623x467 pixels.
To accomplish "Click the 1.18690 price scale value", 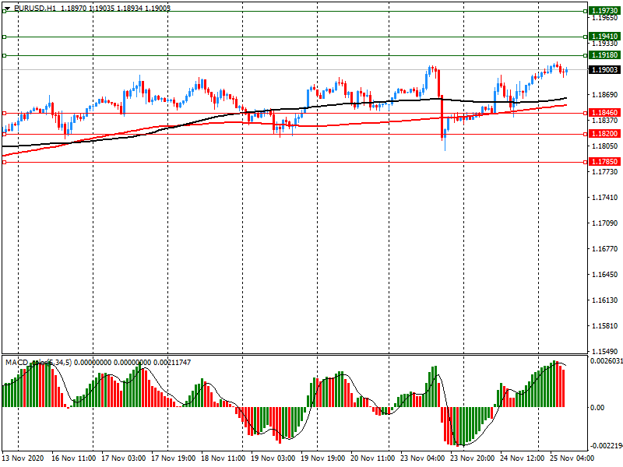I will point(605,95).
